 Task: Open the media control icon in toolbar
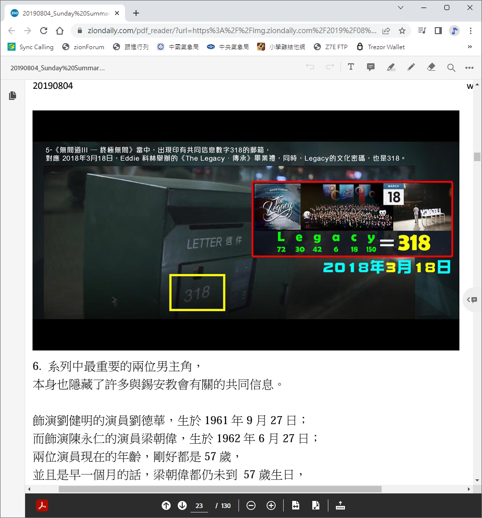tap(422, 31)
